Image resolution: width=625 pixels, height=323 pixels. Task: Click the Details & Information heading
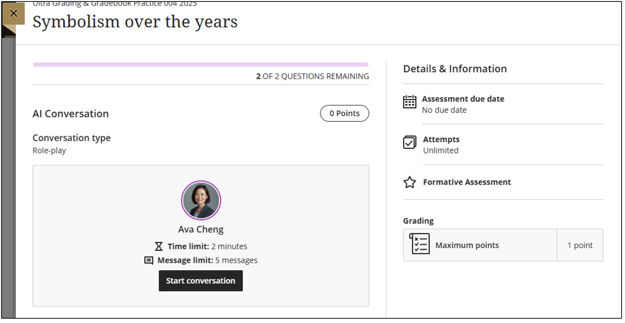point(455,69)
